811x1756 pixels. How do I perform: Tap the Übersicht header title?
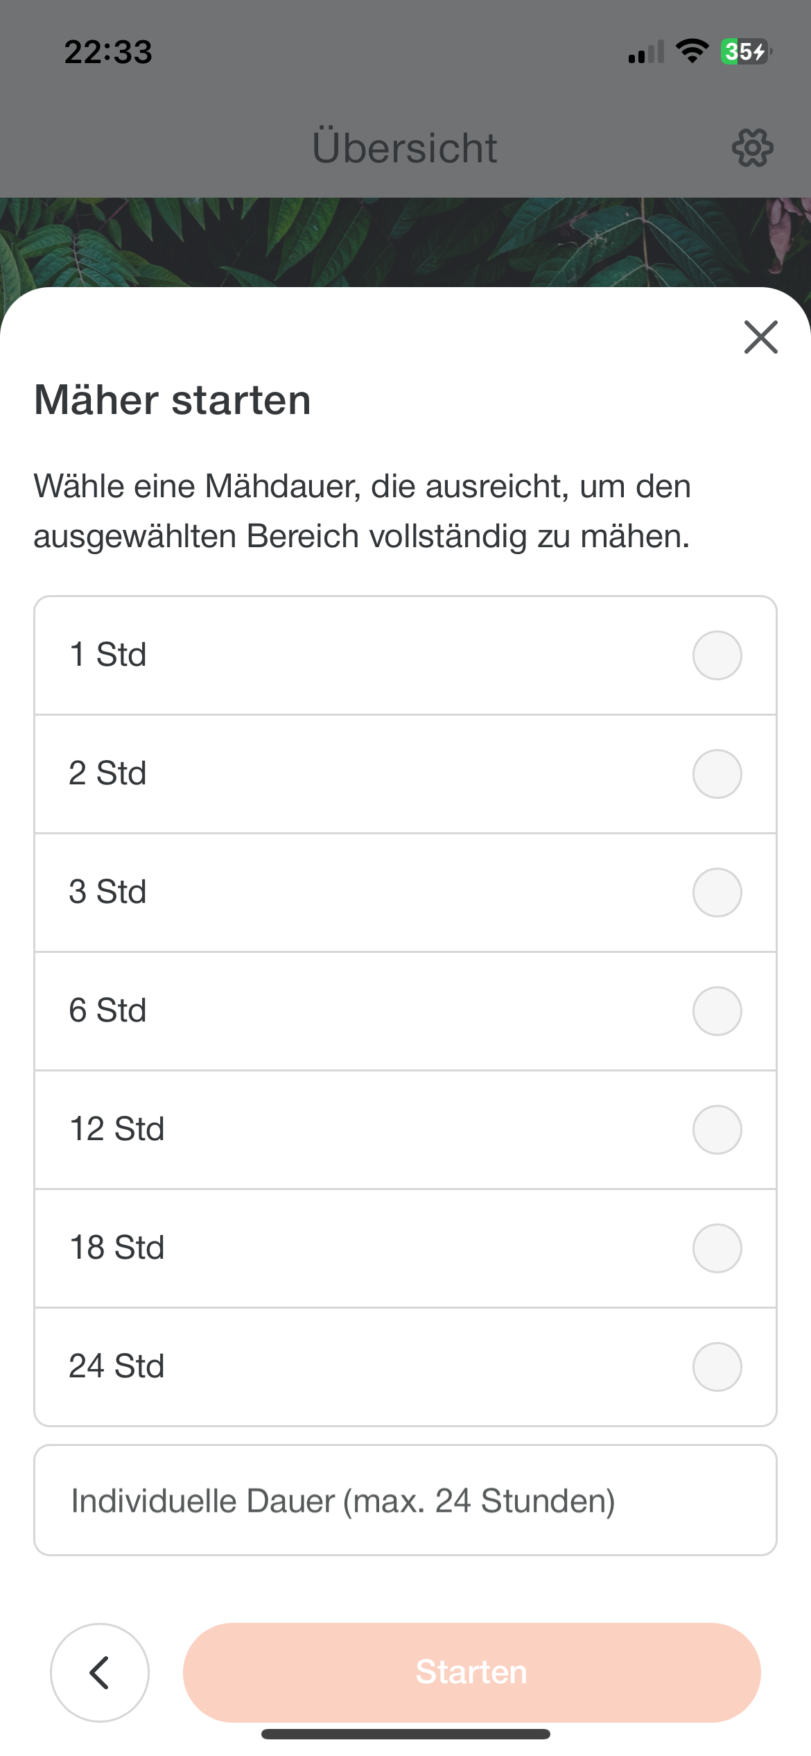[x=405, y=148]
